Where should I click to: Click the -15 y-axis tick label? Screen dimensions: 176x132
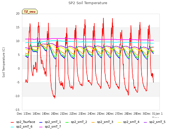17,110
